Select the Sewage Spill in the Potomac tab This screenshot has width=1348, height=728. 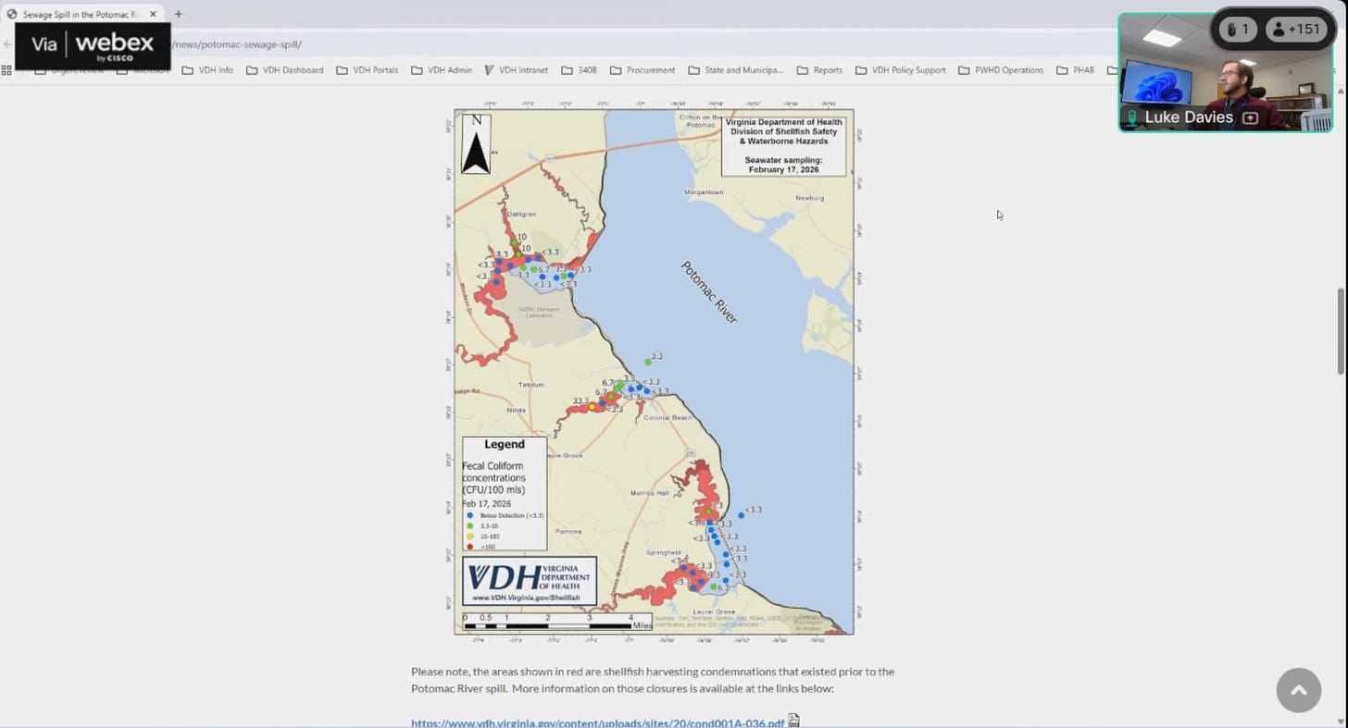[81, 14]
